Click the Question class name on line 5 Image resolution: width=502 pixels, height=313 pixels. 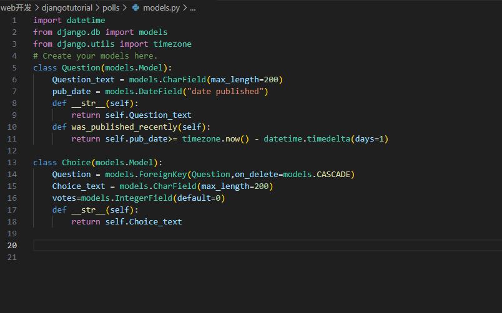click(x=81, y=68)
